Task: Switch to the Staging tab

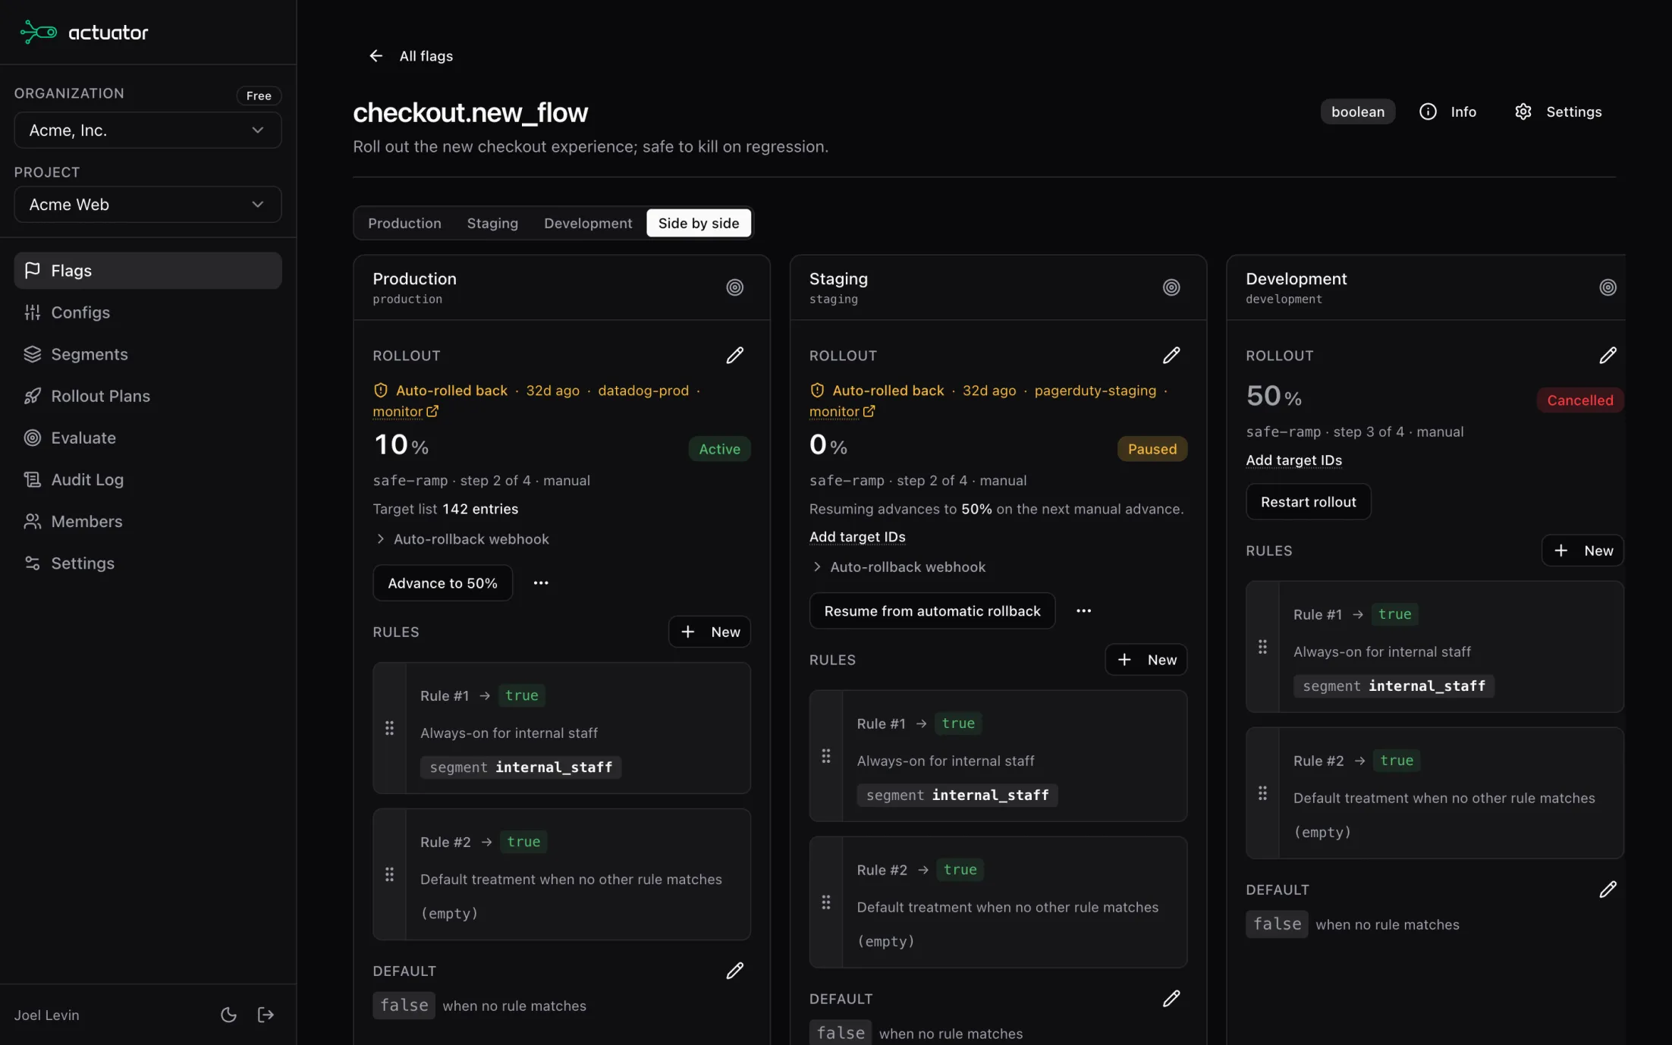Action: click(492, 223)
